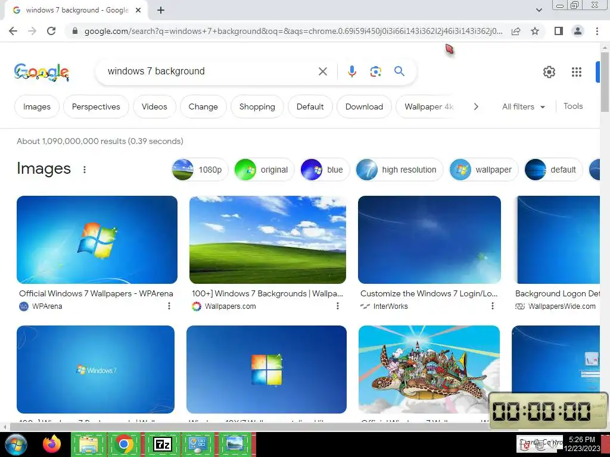Screen dimensions: 610x457
Task: Click the vertical page scrollbar thumb
Action: 605,82
